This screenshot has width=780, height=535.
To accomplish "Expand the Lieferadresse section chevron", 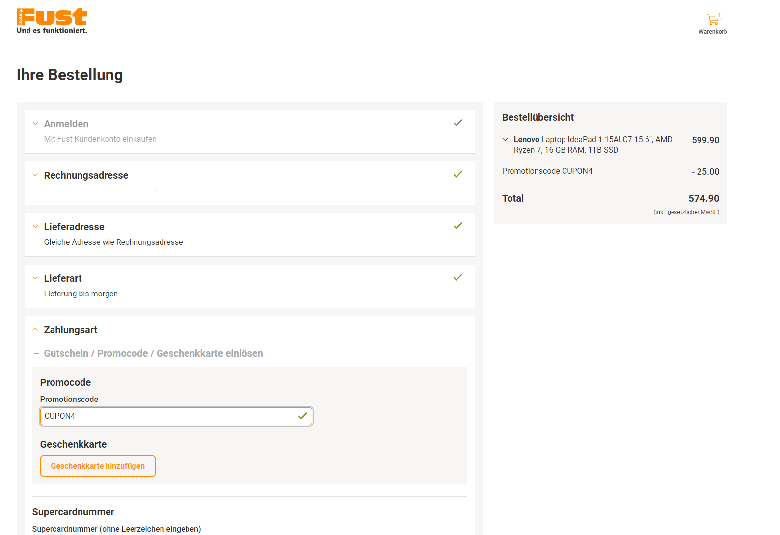I will click(35, 227).
